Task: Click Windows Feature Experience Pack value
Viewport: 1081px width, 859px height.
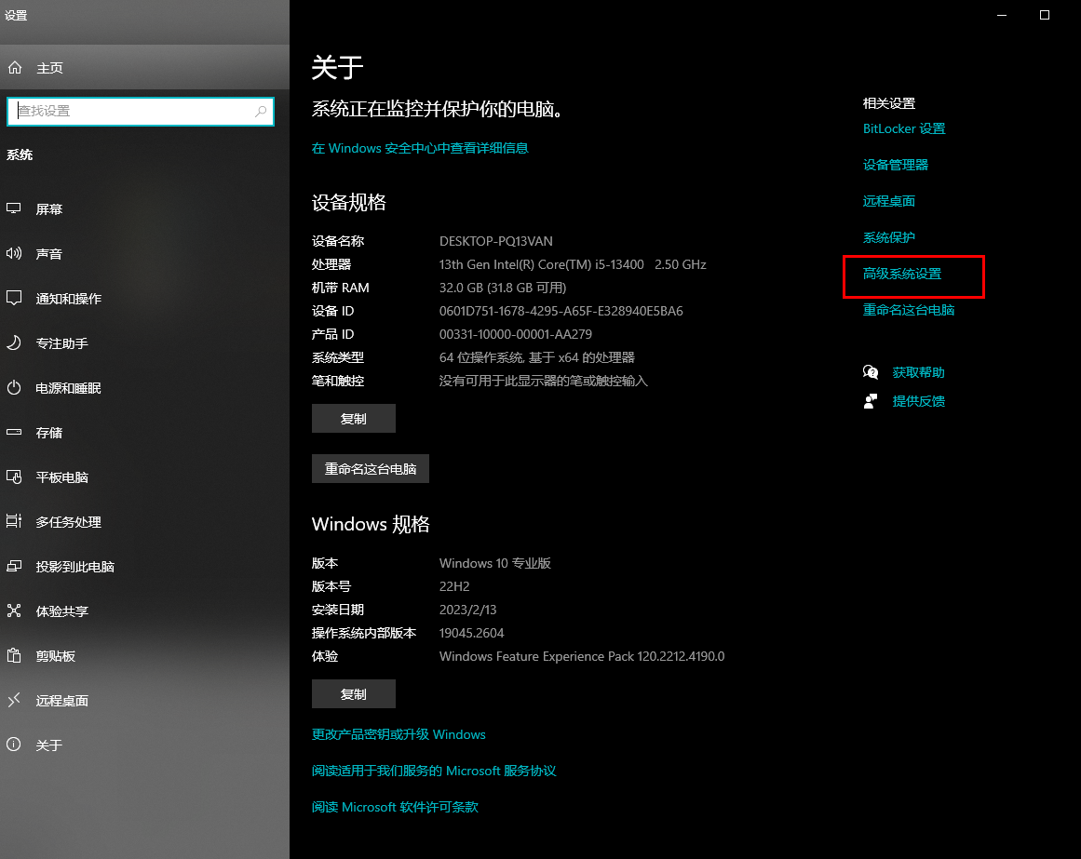Action: (x=582, y=656)
